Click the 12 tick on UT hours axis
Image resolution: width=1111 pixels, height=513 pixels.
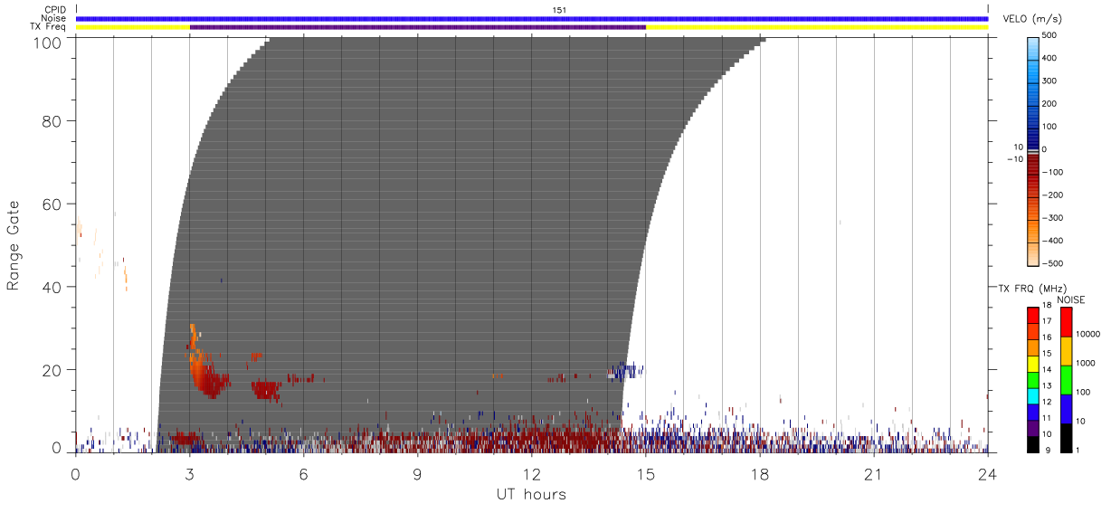[x=532, y=474]
